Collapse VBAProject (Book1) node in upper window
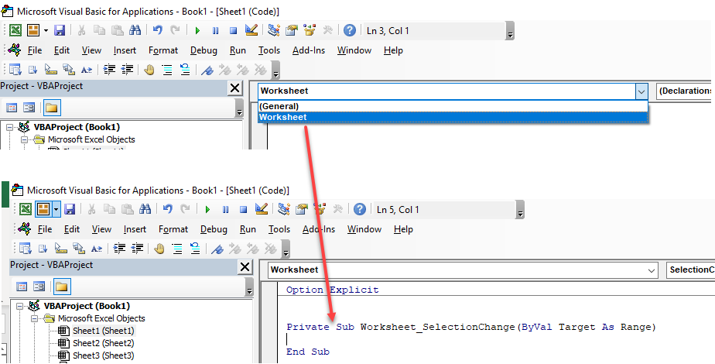Viewport: 715px width, 364px height. click(x=9, y=129)
